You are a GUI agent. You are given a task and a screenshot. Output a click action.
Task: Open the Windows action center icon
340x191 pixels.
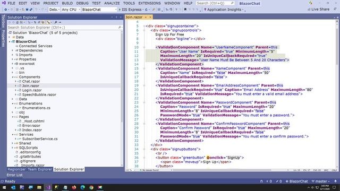point(334,187)
